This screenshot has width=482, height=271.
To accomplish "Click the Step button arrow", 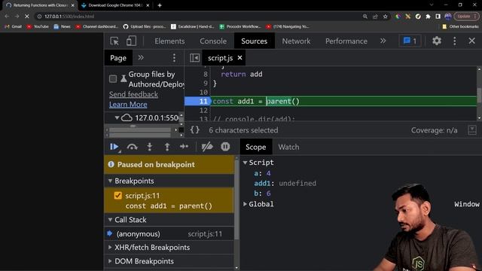I will tap(184, 147).
